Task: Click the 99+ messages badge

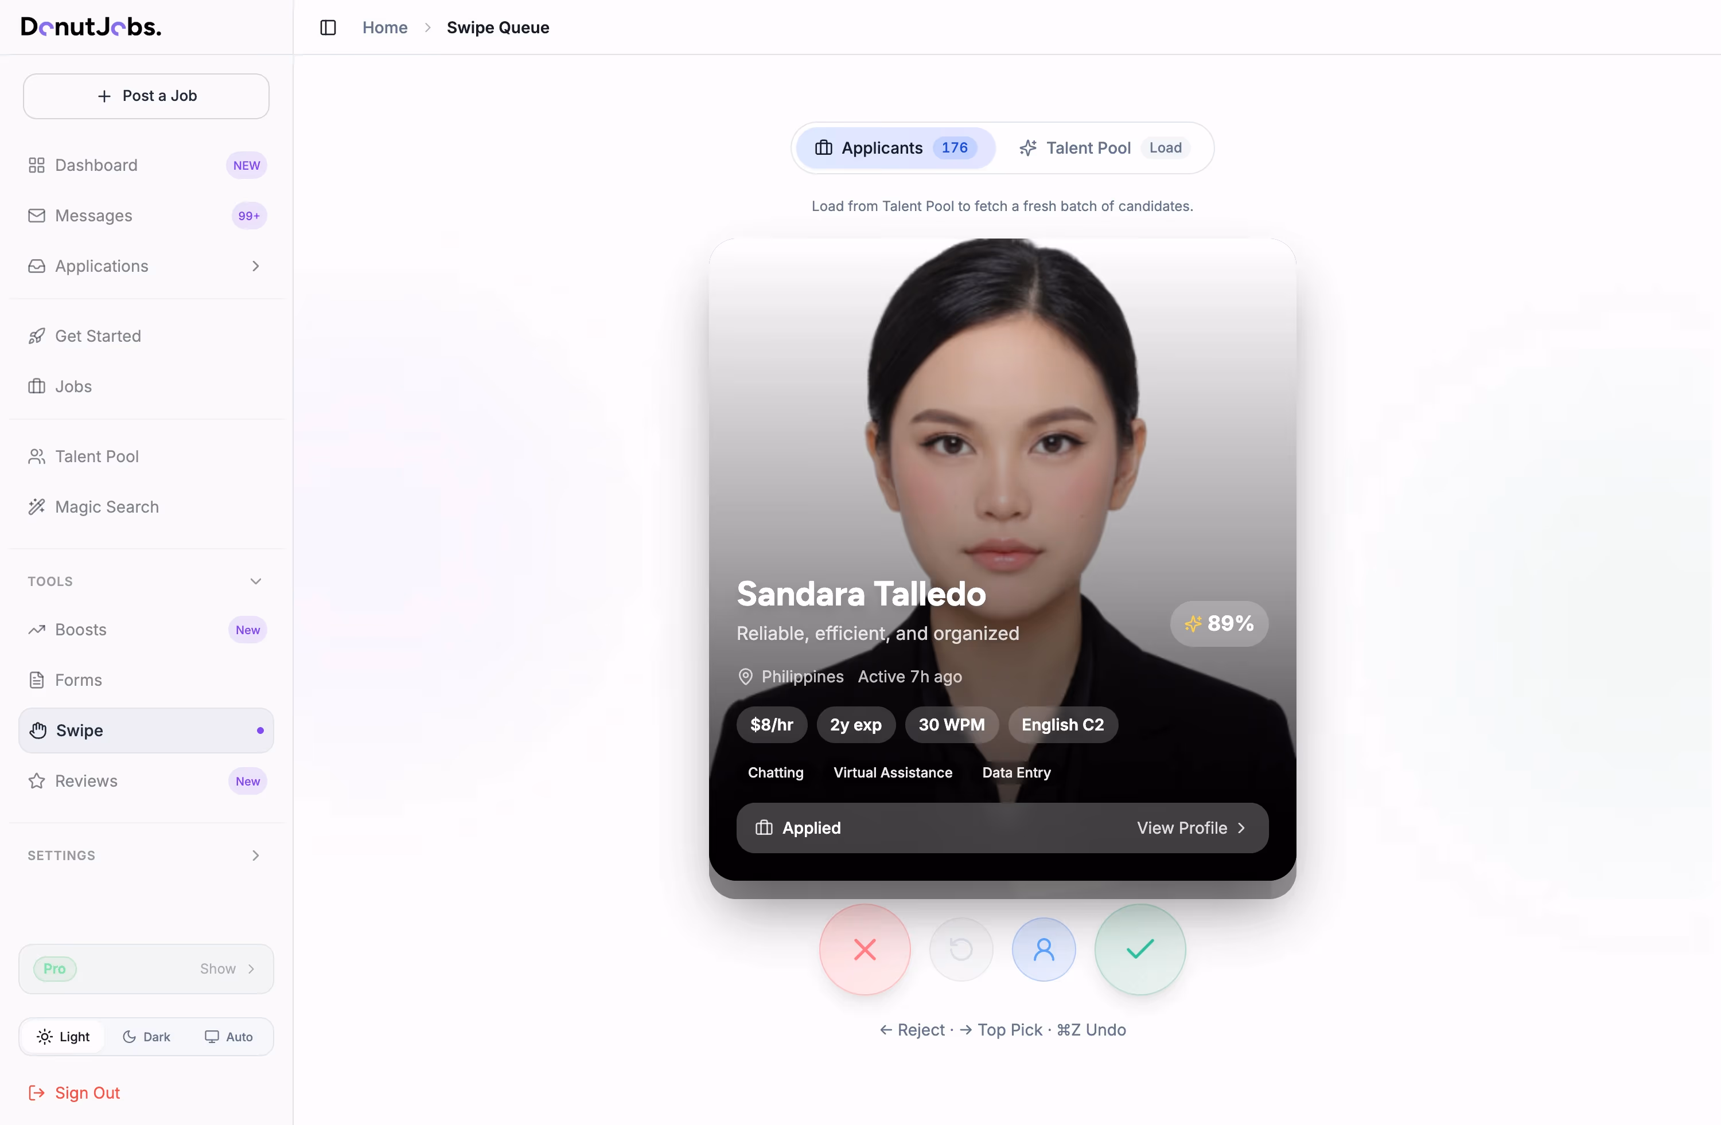Action: point(249,216)
